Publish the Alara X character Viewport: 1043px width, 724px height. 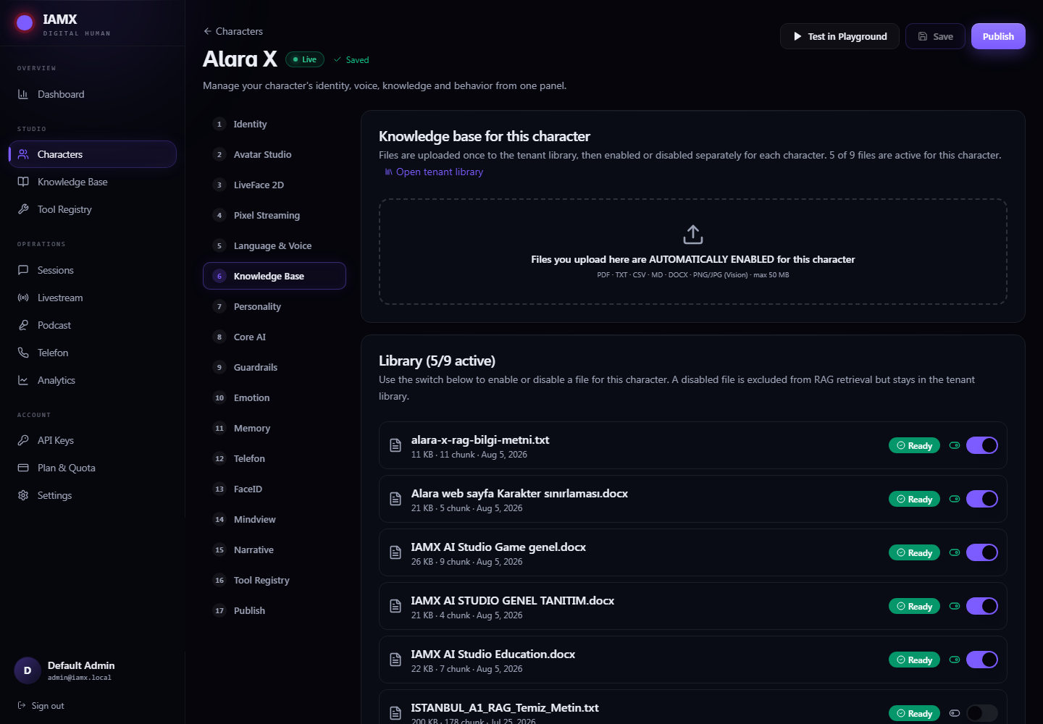pos(998,36)
